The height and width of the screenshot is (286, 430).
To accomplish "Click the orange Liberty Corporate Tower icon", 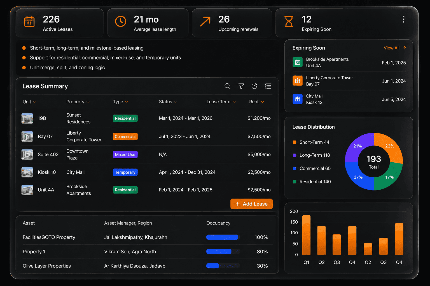I will pyautogui.click(x=298, y=81).
